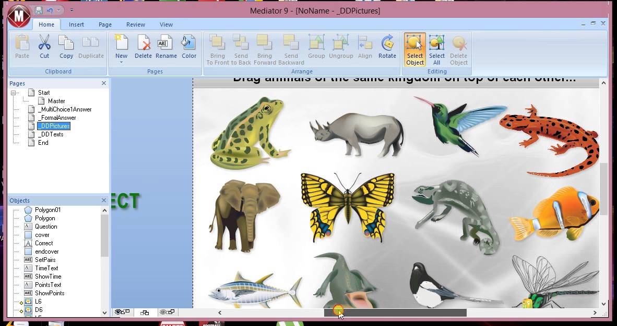
Task: Open the Align tool
Action: tap(365, 47)
